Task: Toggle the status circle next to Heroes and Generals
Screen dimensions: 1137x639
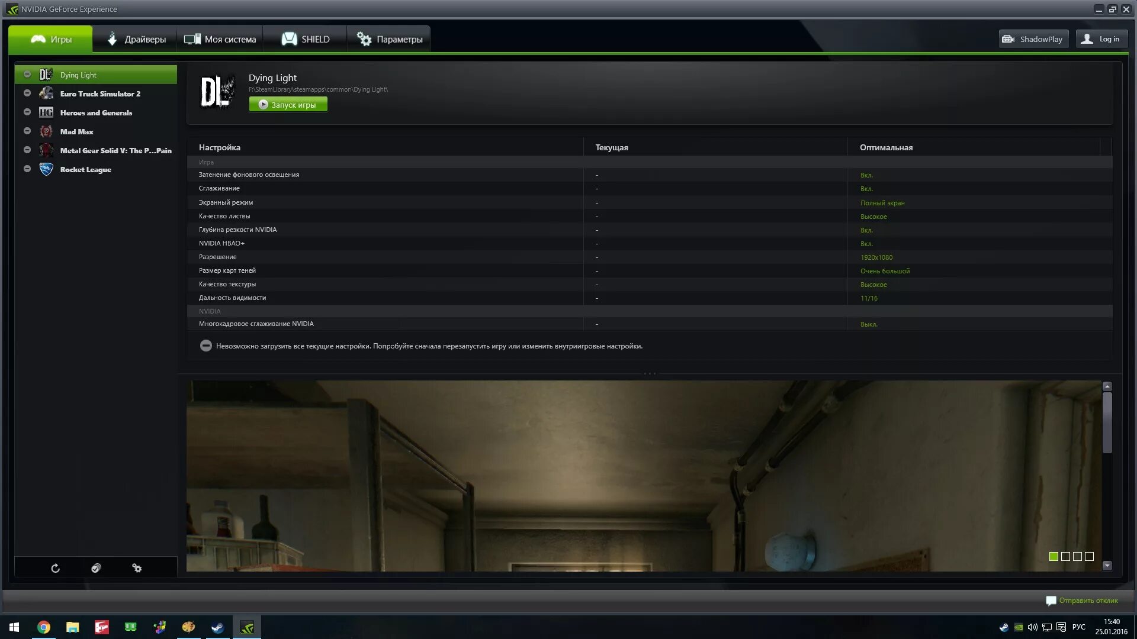Action: click(x=27, y=112)
